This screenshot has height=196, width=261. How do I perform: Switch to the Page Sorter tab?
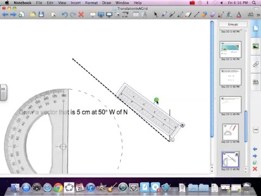click(x=256, y=29)
